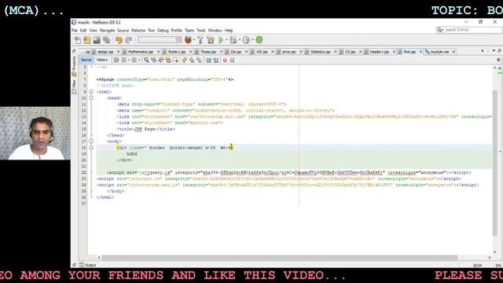
Task: Click the horizontal editor scrollbar
Action: tap(279, 258)
